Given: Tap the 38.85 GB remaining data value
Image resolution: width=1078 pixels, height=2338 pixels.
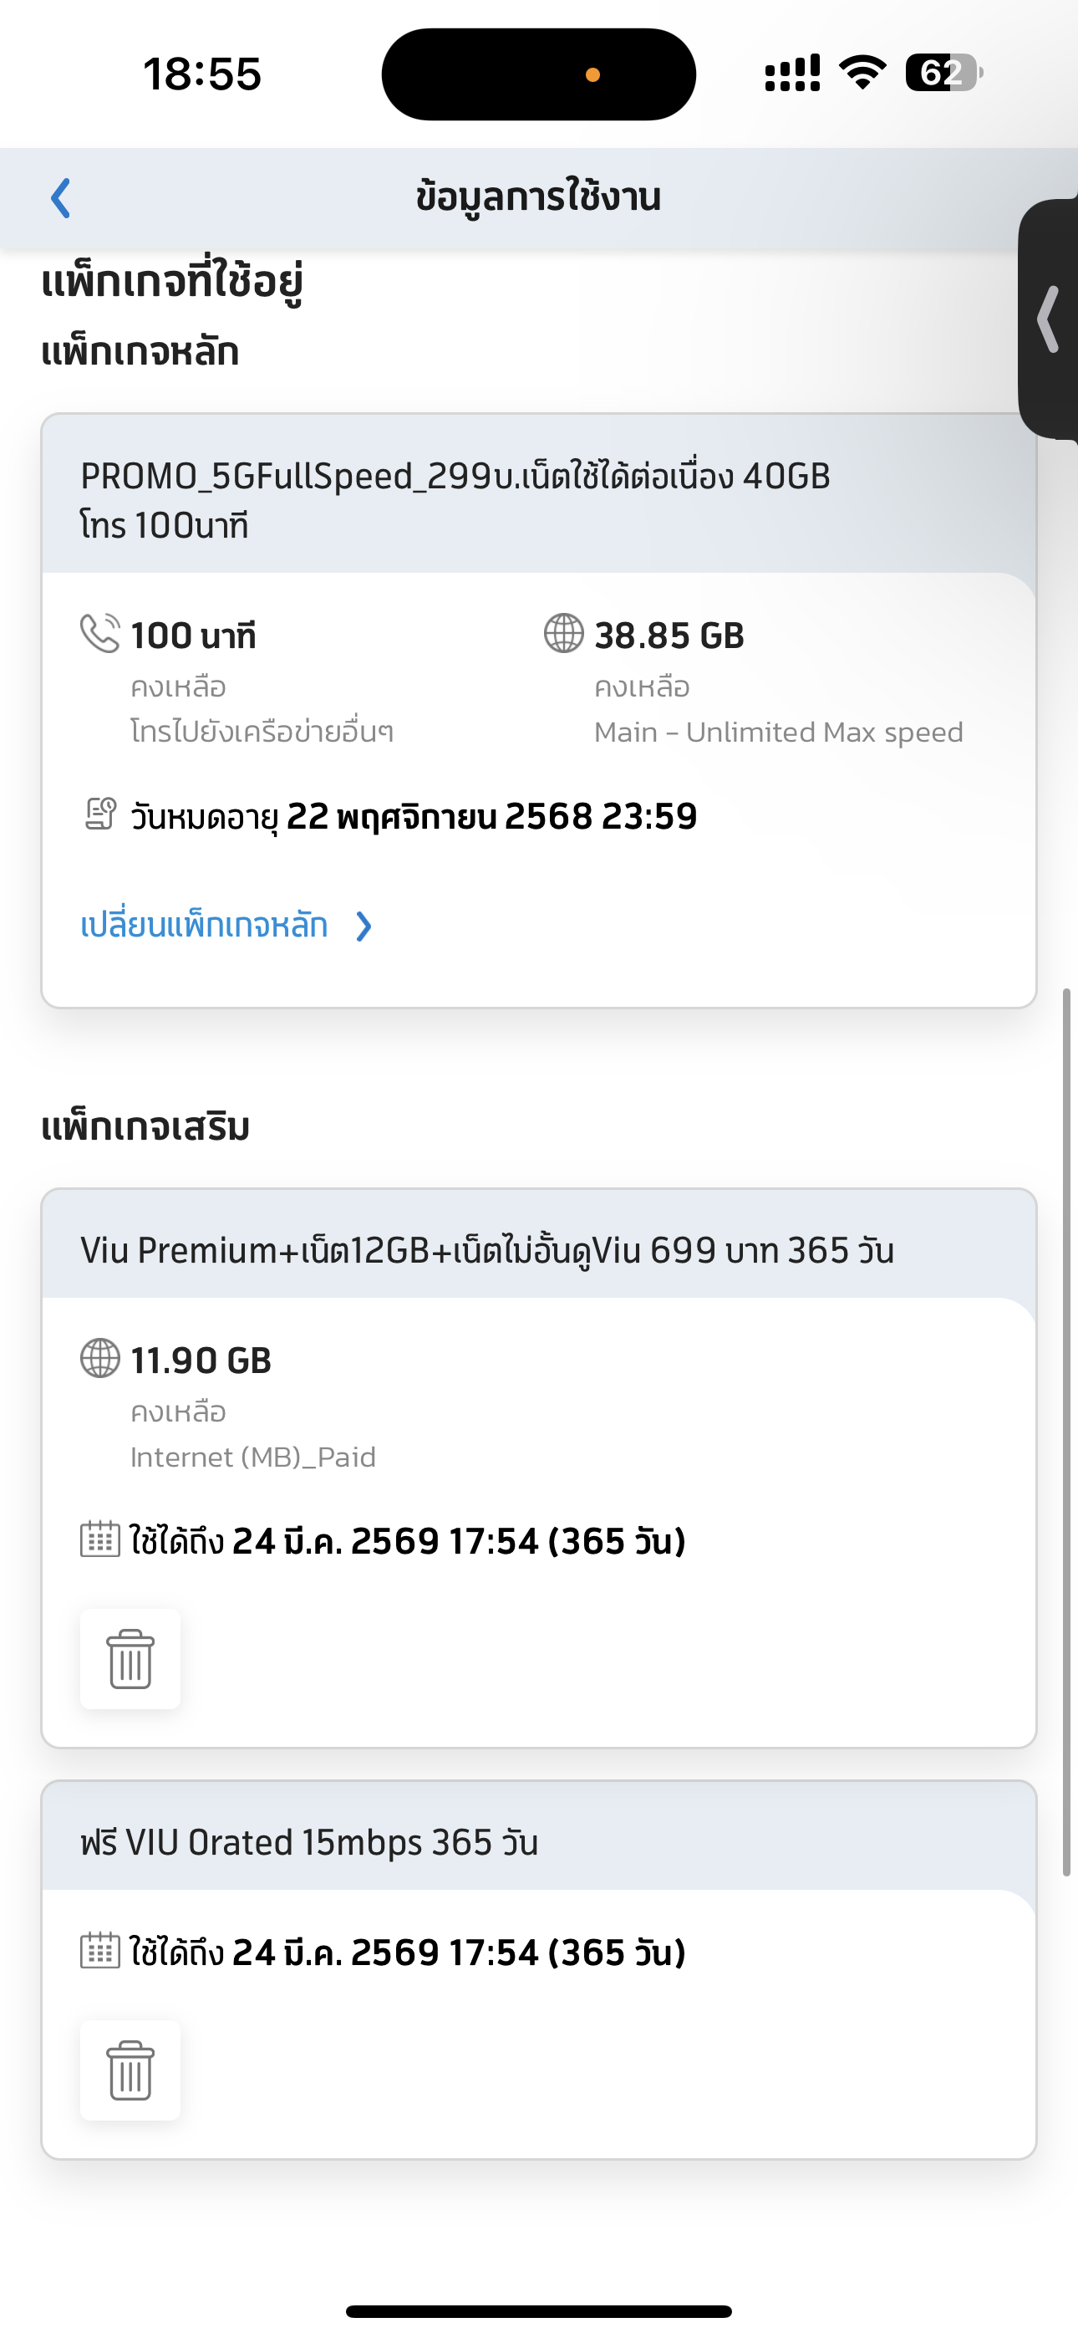Looking at the screenshot, I should [669, 636].
